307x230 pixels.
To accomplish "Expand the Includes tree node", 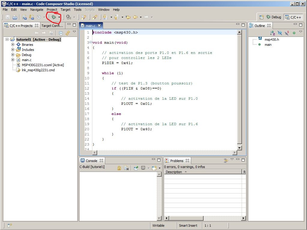I will [x=13, y=49].
